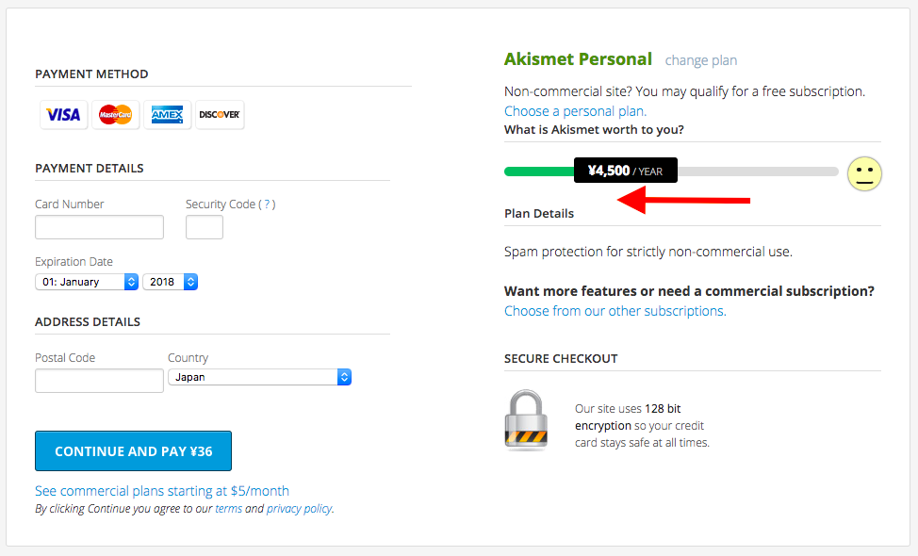This screenshot has width=918, height=556.
Task: Open the security code help question mark
Action: coord(267,204)
